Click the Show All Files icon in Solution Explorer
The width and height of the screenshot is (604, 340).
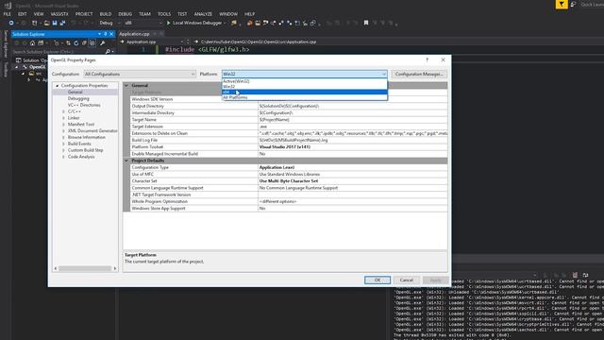(92, 43)
